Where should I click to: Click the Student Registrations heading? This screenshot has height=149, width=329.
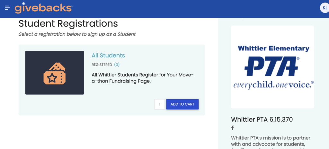[68, 23]
